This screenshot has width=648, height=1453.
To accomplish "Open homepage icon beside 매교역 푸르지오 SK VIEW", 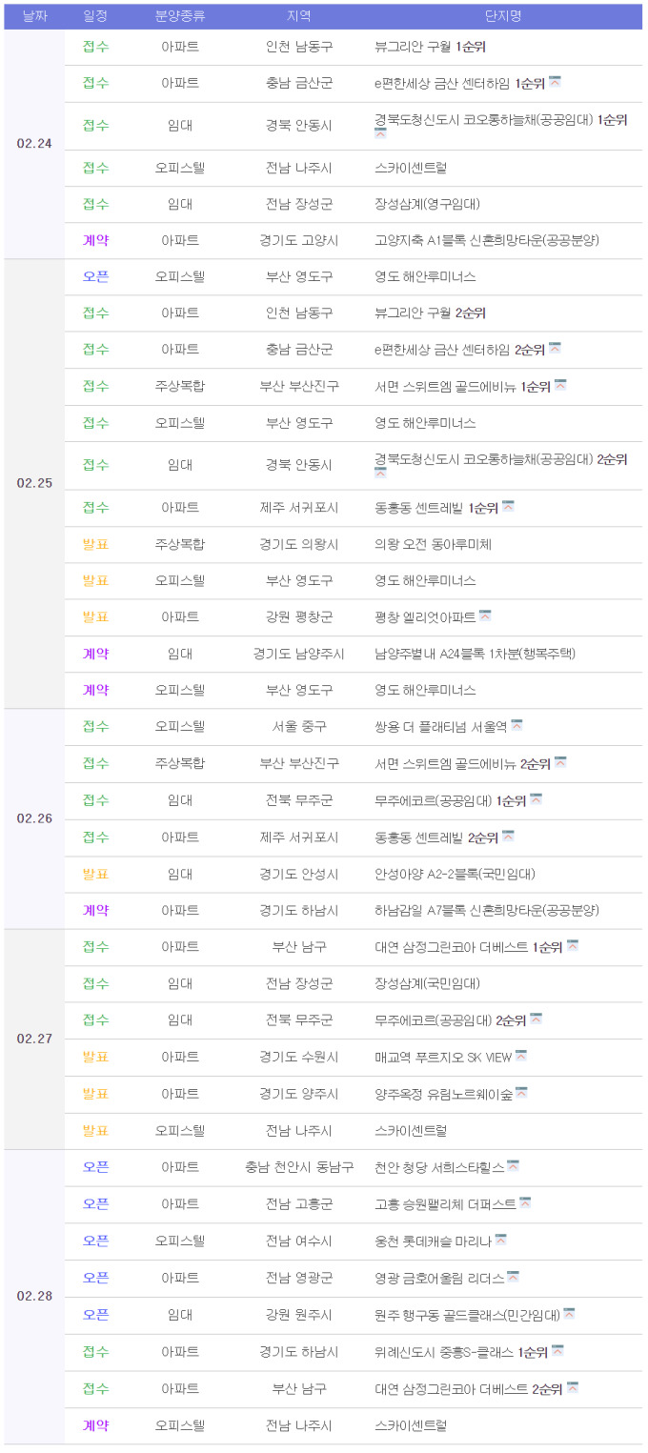I will point(521,1056).
